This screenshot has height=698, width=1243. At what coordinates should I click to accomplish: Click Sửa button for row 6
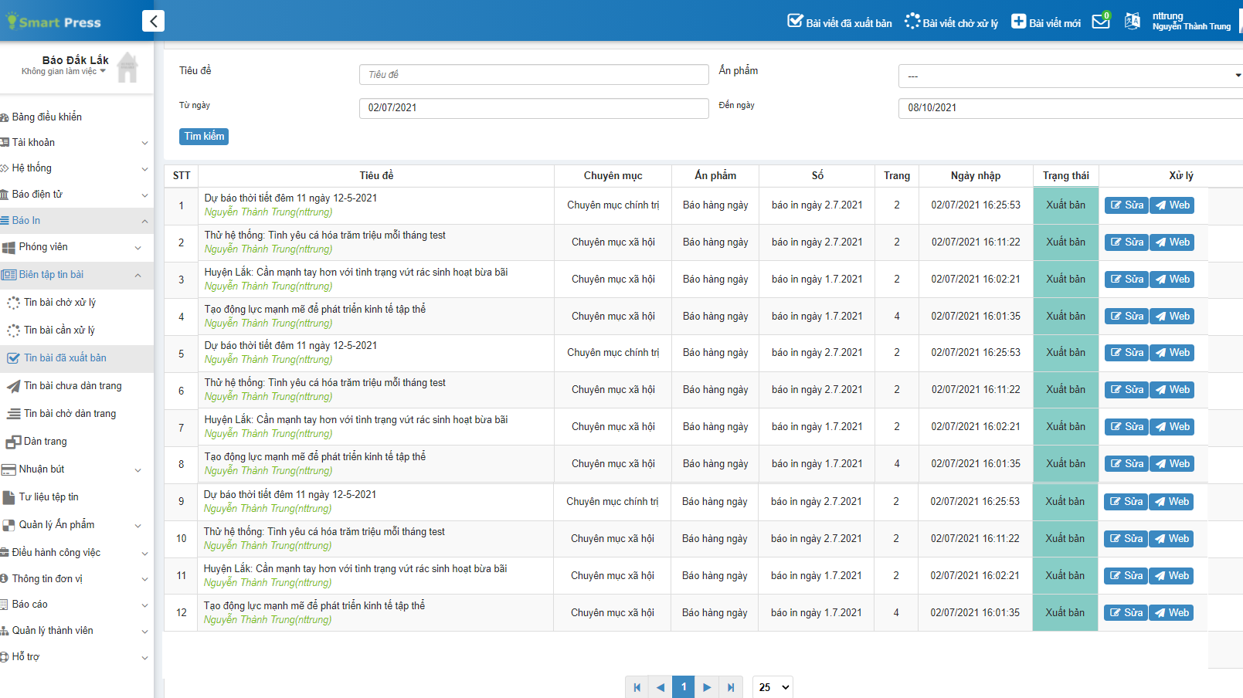click(1126, 390)
